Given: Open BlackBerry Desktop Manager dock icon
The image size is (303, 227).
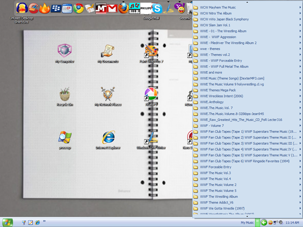Looking at the screenshot, I should pyautogui.click(x=56, y=9).
